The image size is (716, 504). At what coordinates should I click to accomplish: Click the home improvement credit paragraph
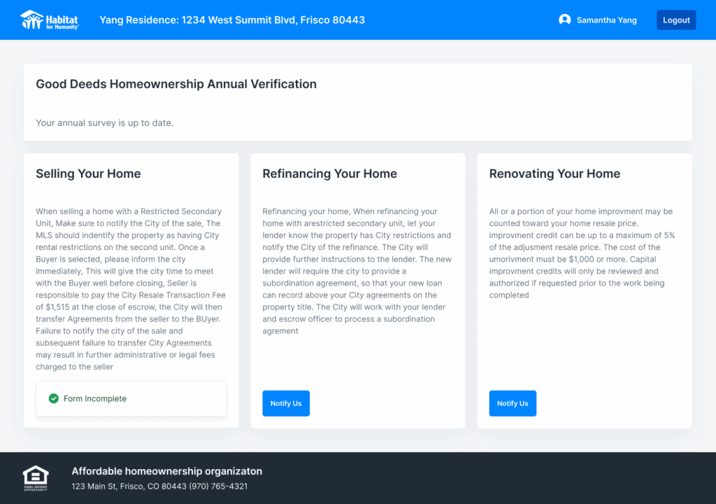pyautogui.click(x=584, y=253)
